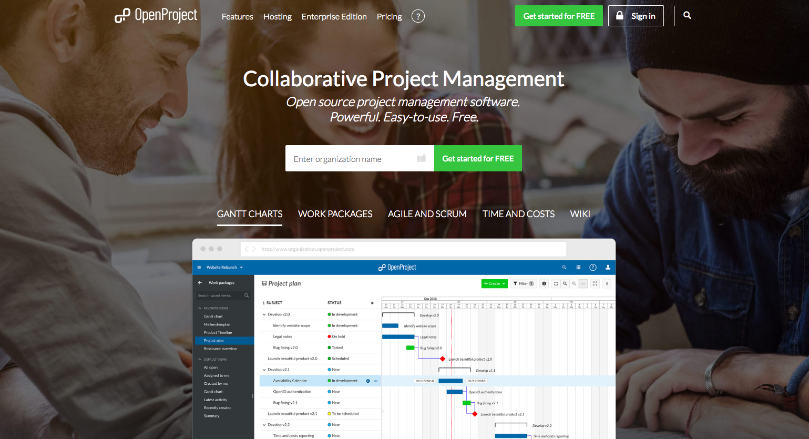Open the Meilensteinplan saved view
This screenshot has height=439, width=809.
tap(217, 324)
